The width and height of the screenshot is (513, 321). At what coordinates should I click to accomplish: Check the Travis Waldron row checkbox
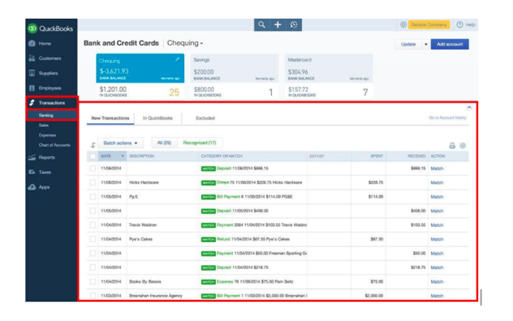click(x=93, y=225)
